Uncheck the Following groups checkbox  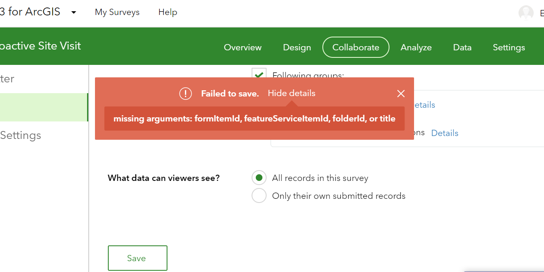coord(259,74)
